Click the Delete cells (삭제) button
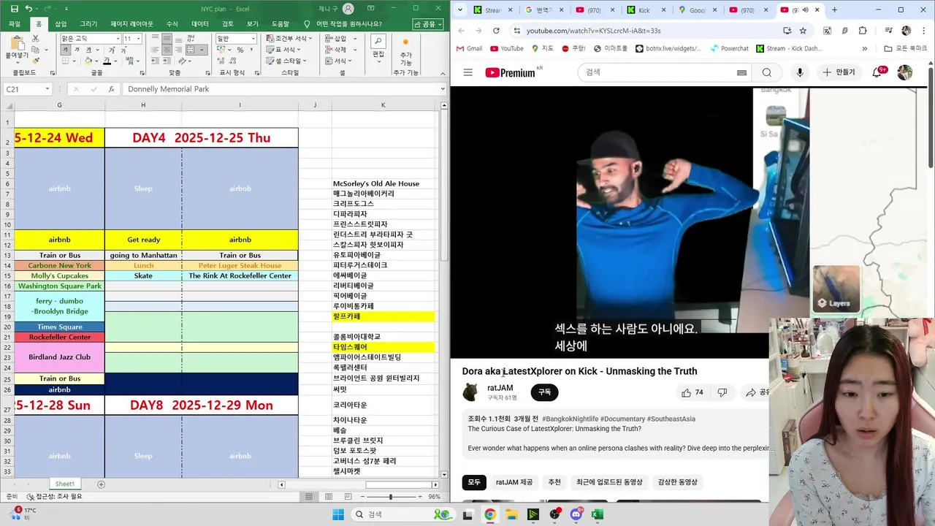The width and height of the screenshot is (935, 526). [341, 50]
